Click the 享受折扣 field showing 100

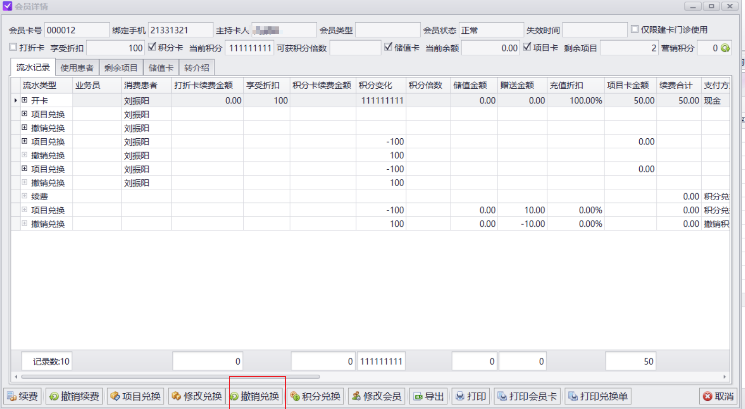pos(116,48)
